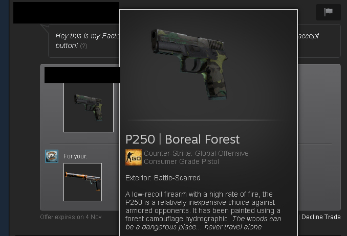347x236 pixels.
Task: Click the italic word accept in message
Action: 308,36
